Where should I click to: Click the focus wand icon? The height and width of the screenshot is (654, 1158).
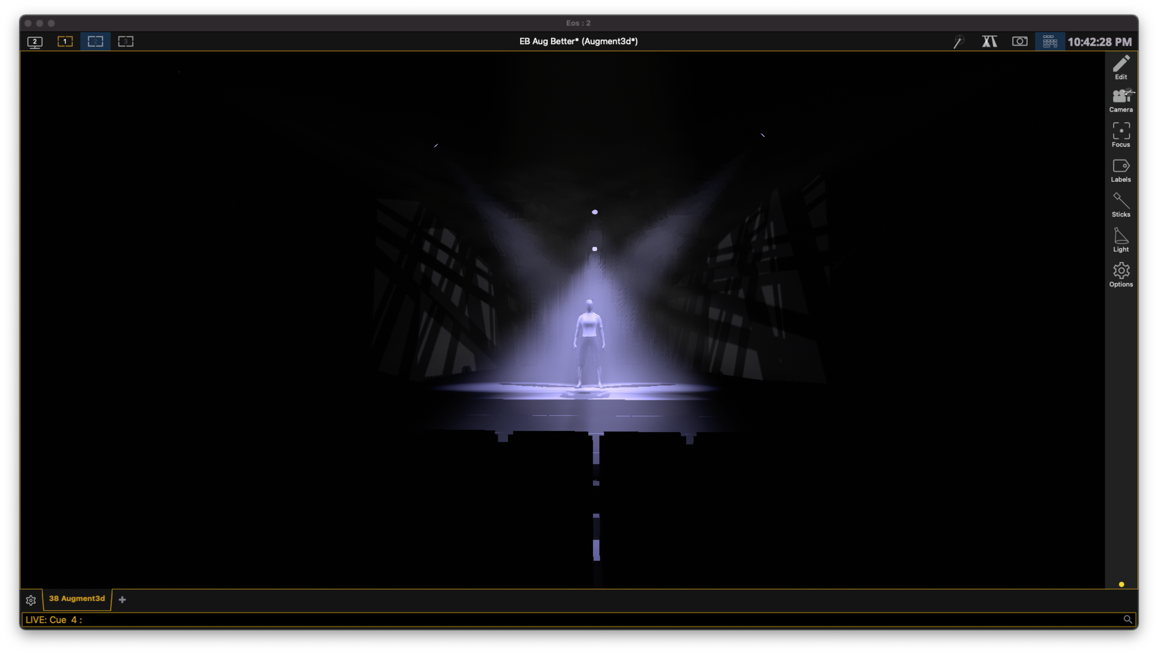click(958, 42)
